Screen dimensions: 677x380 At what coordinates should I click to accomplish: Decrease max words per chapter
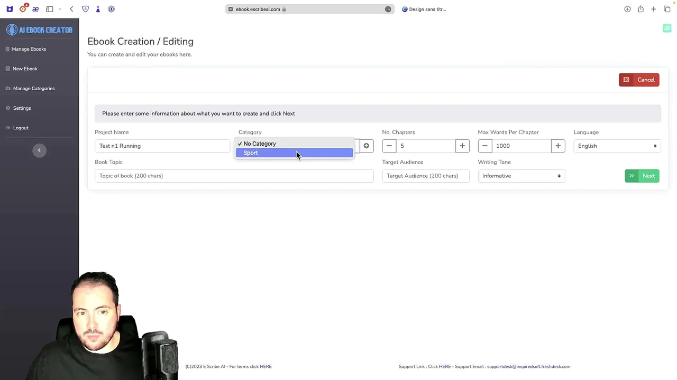pyautogui.click(x=485, y=146)
